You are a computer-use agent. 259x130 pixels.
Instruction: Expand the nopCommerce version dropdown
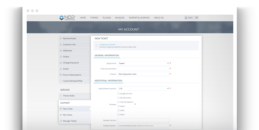(143, 88)
